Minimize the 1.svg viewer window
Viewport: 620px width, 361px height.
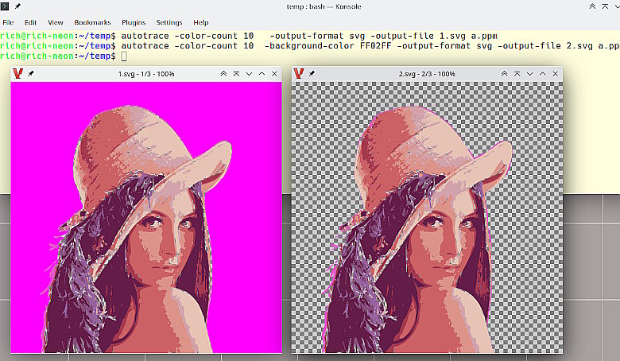coord(249,73)
